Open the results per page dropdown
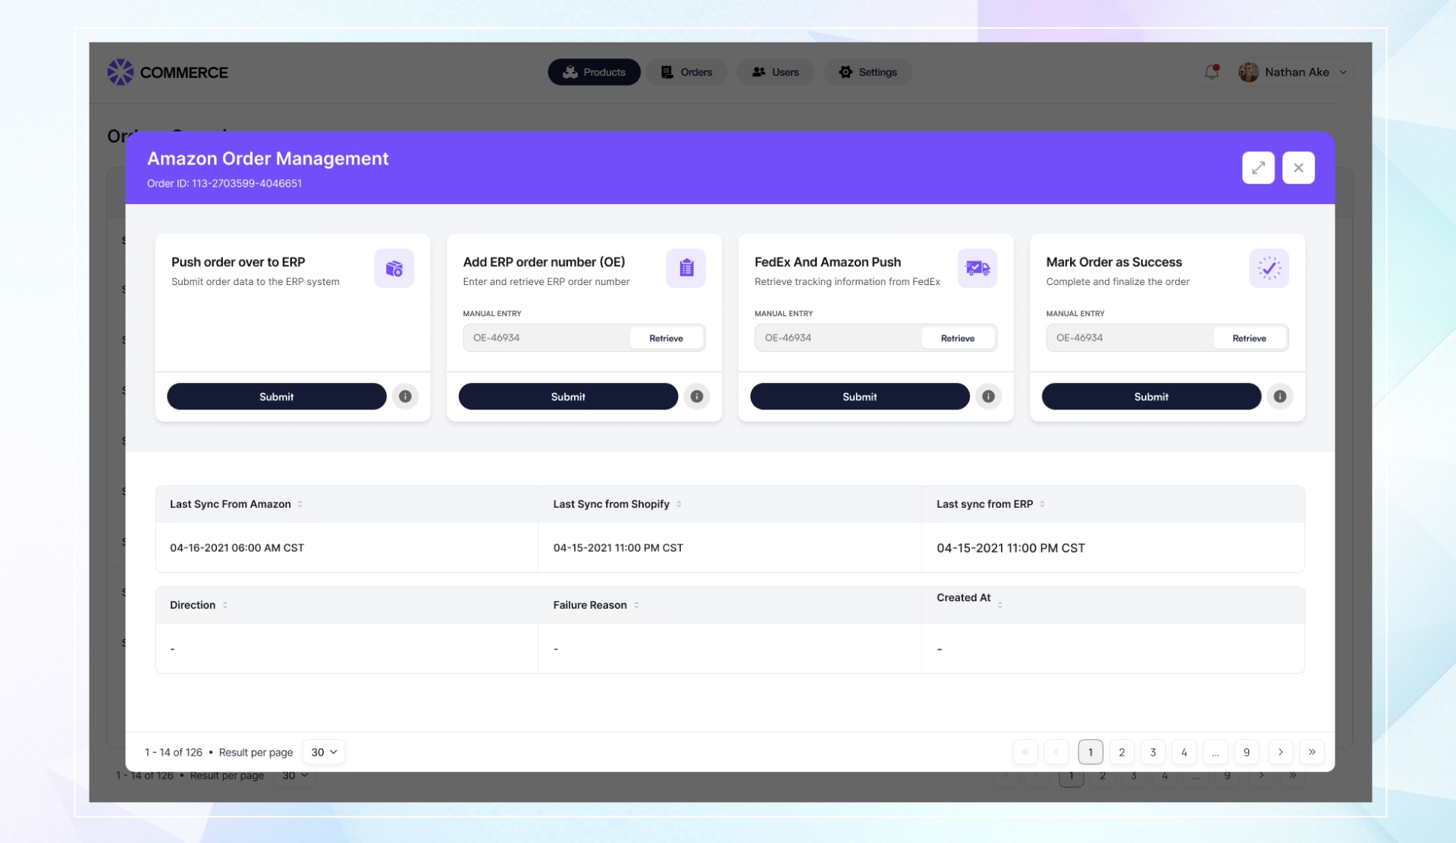Screen dimensions: 1456x843 [x=324, y=752]
